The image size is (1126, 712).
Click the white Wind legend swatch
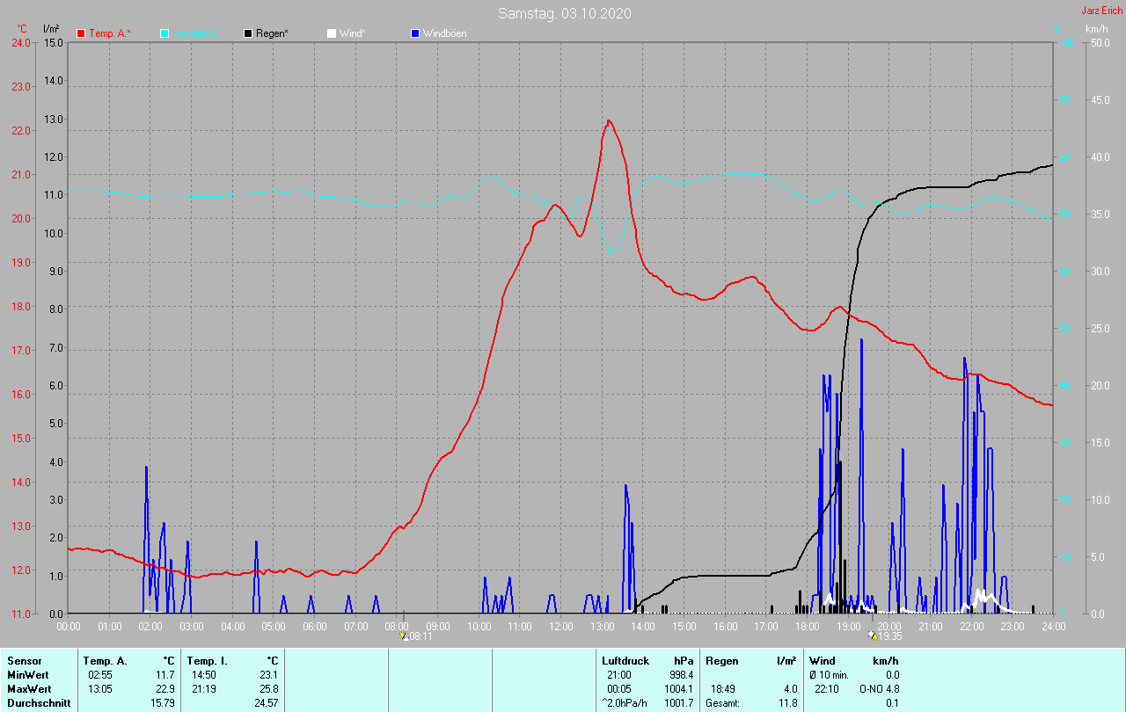tap(331, 33)
